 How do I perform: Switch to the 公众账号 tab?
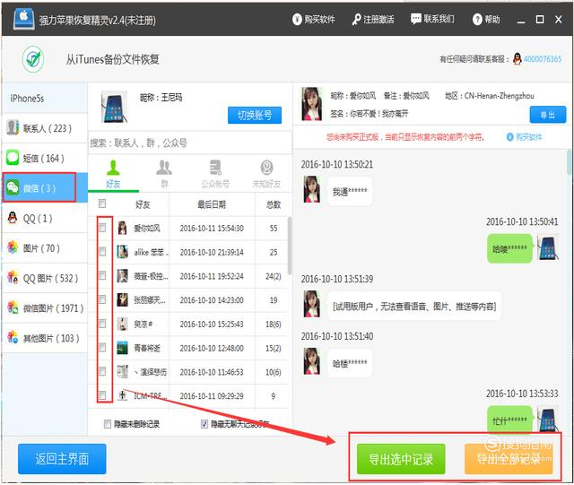[x=215, y=174]
